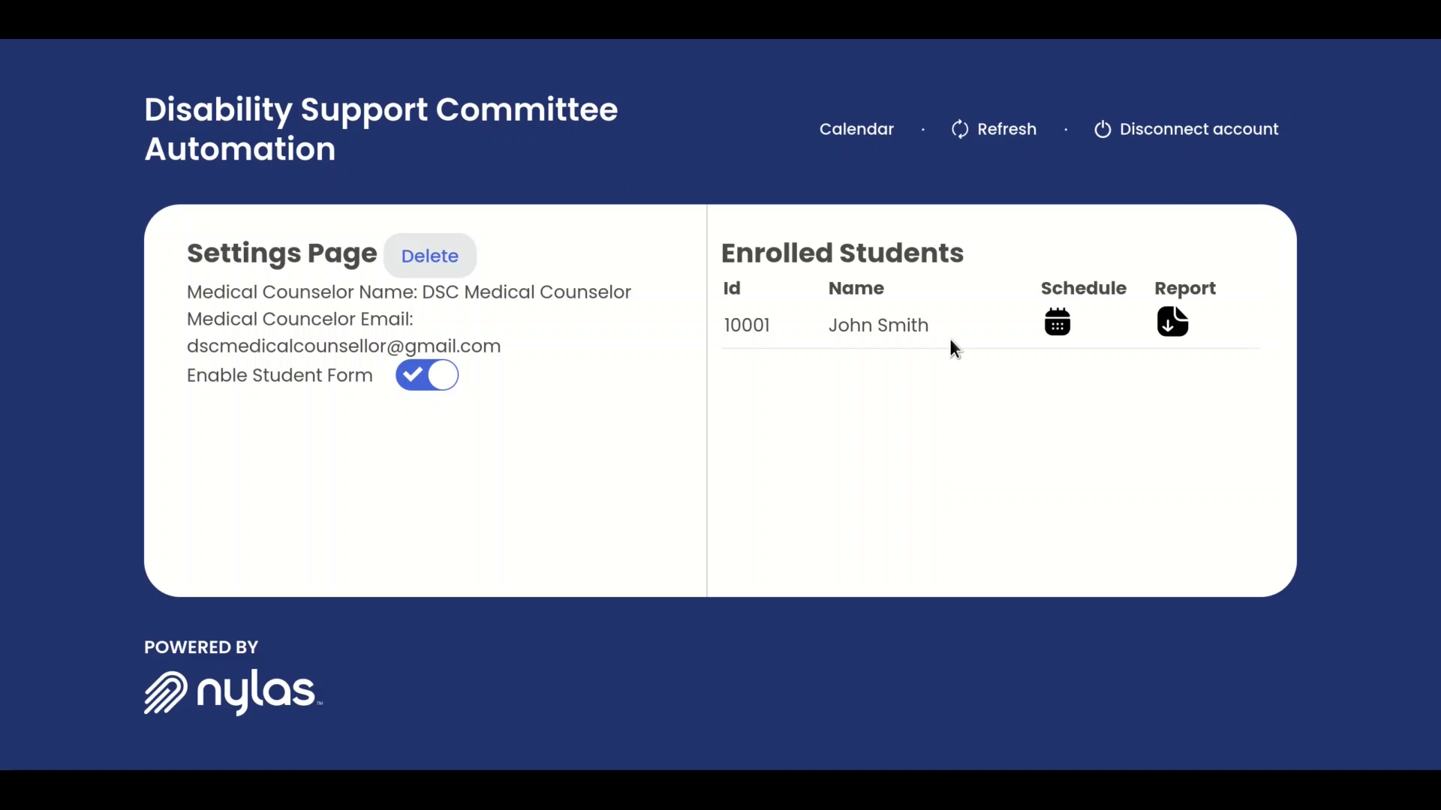Click the dscmedicalcounsellor@gmail.com email text
Viewport: 1441px width, 810px height.
(x=344, y=346)
